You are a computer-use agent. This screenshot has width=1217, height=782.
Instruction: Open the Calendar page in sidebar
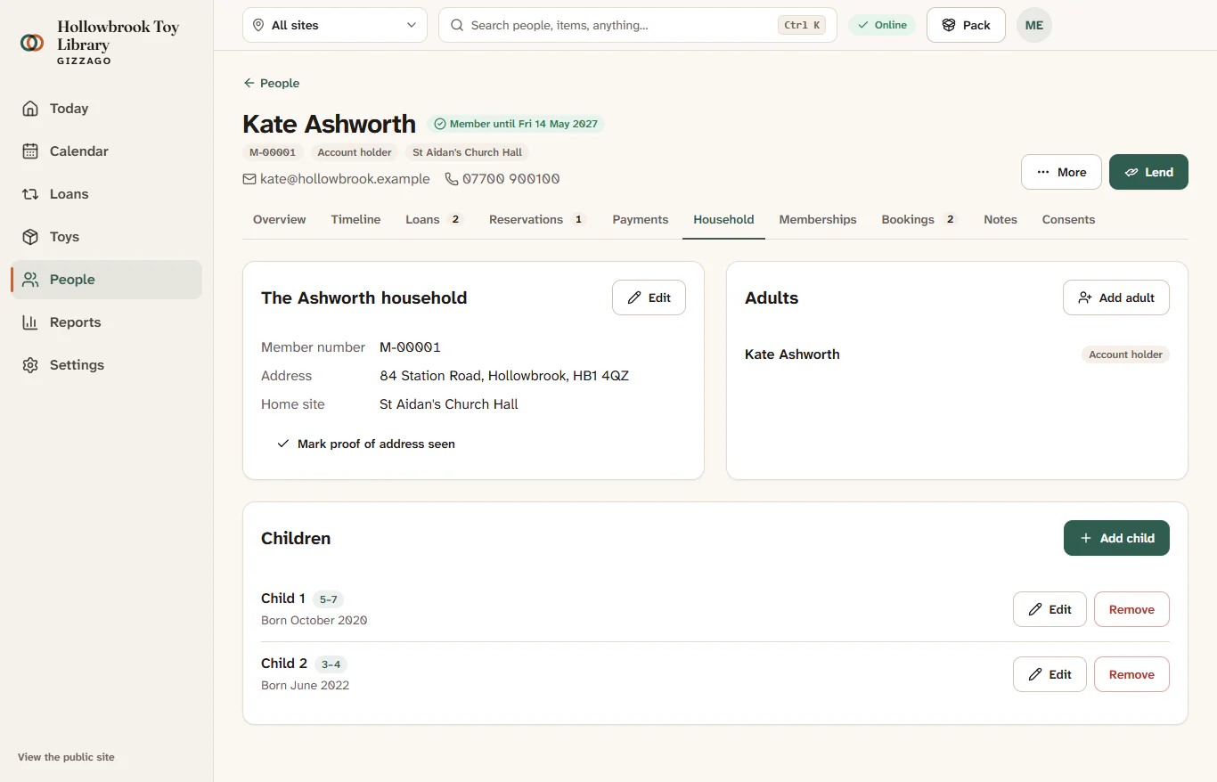[106, 151]
